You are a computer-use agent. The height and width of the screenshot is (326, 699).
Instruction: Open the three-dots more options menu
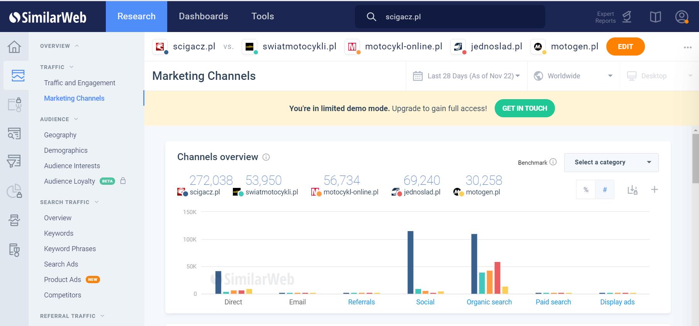point(687,47)
